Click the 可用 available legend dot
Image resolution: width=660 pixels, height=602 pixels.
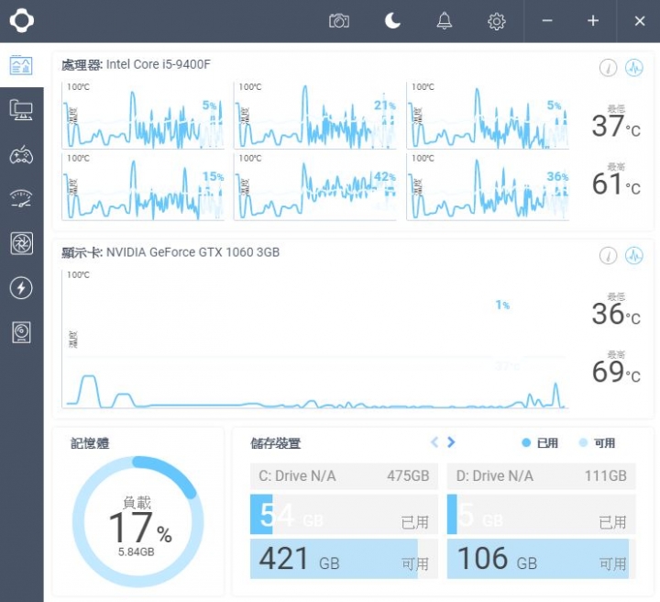583,442
